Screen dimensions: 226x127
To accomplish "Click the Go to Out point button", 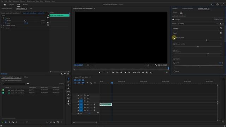I will 129,73.
